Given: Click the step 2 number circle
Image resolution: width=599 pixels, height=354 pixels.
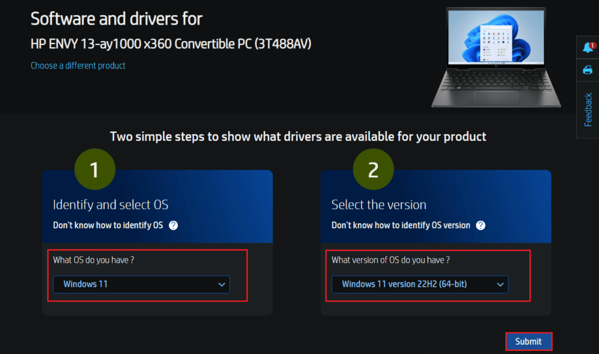Looking at the screenshot, I should 373,170.
